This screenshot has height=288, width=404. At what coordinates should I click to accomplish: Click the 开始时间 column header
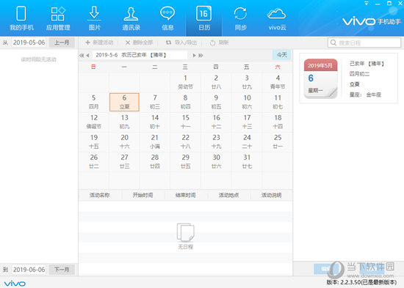pos(143,195)
